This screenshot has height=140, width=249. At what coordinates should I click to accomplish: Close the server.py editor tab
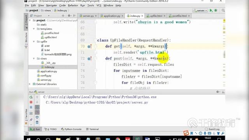[96, 16]
